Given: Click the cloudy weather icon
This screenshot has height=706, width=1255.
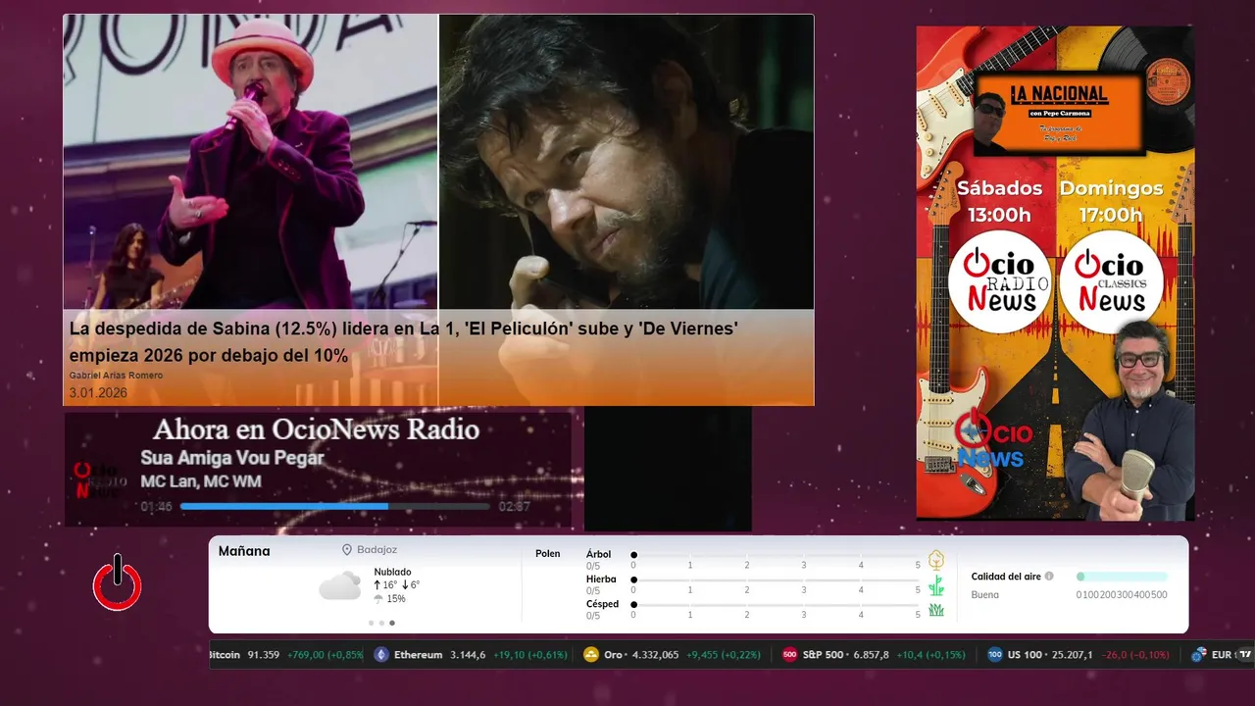Looking at the screenshot, I should [x=340, y=585].
